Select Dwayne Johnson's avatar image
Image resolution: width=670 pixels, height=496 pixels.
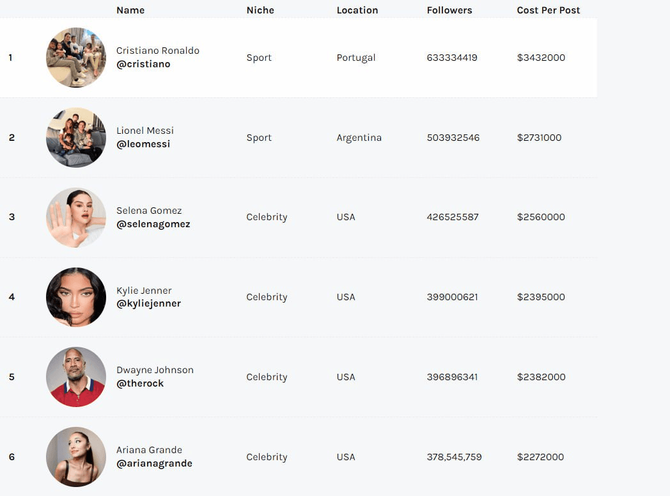pos(76,377)
